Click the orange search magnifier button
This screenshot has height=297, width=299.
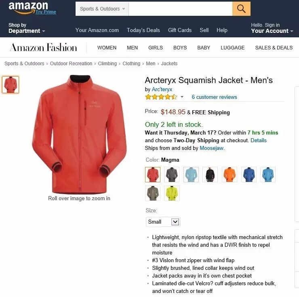point(241,9)
